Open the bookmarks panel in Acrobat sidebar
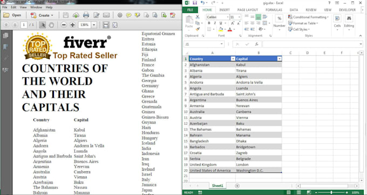 (5, 47)
